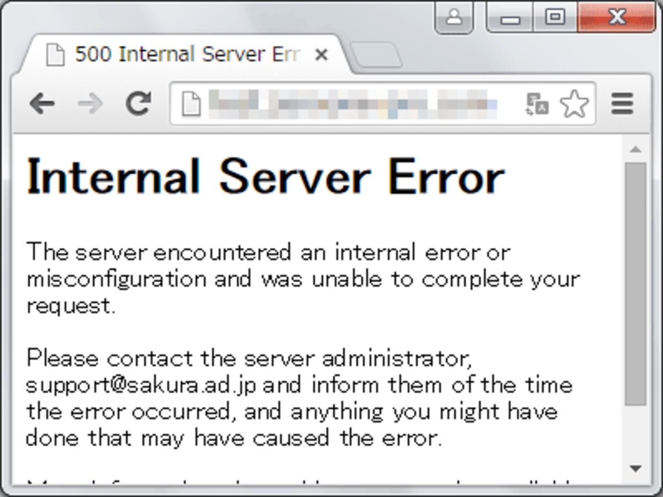Screen dimensions: 663x497
Task: Click the page icon in address bar
Action: click(x=191, y=104)
